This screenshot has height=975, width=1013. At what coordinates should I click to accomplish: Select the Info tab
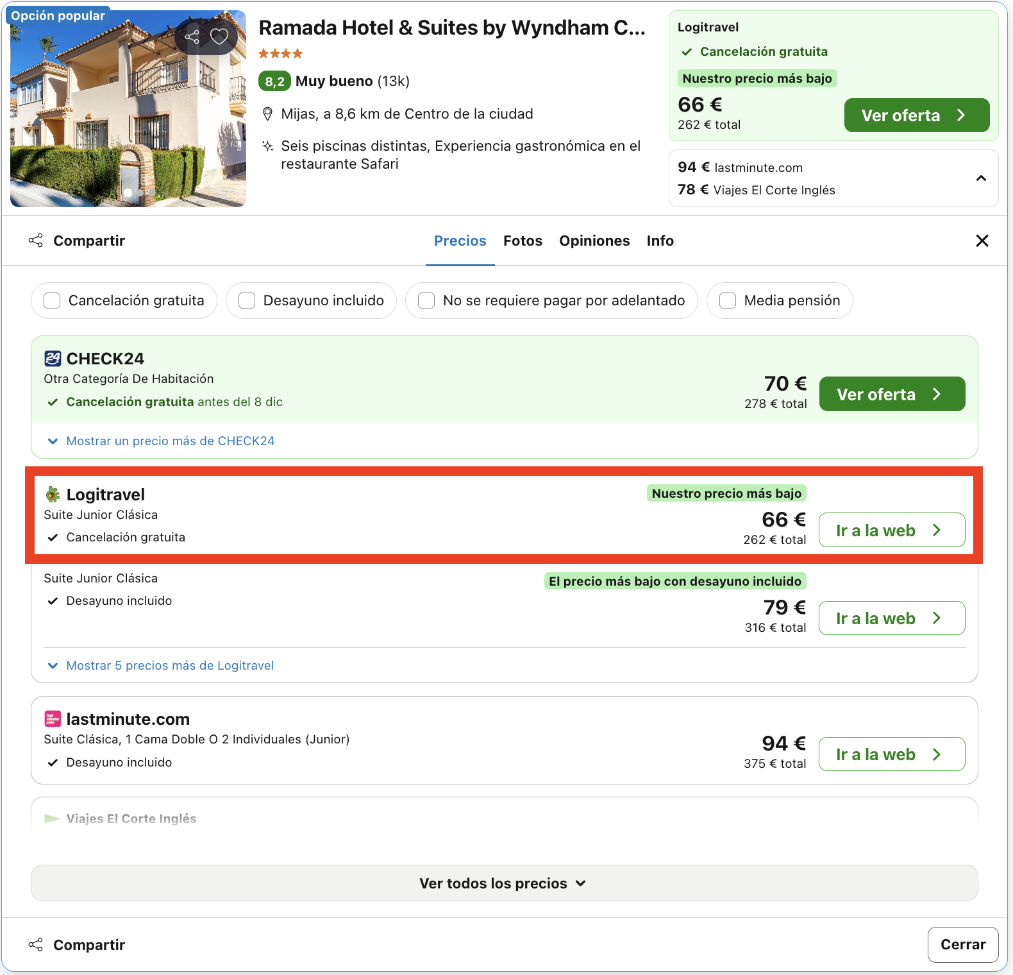660,241
